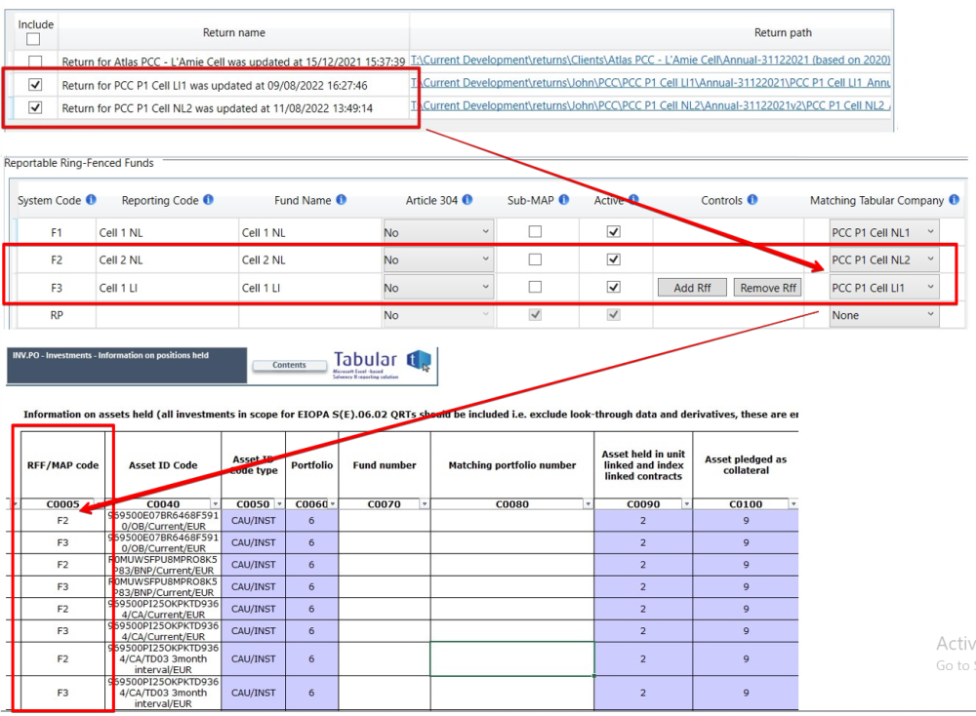Click the info icon next to Fund Name
The image size is (976, 716).
tap(342, 199)
